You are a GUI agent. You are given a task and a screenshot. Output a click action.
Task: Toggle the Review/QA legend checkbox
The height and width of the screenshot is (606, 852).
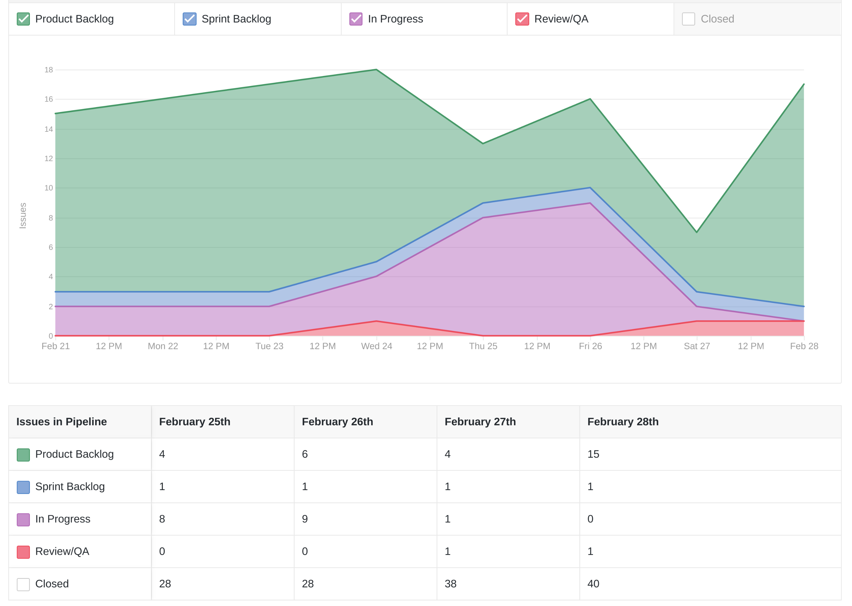523,19
